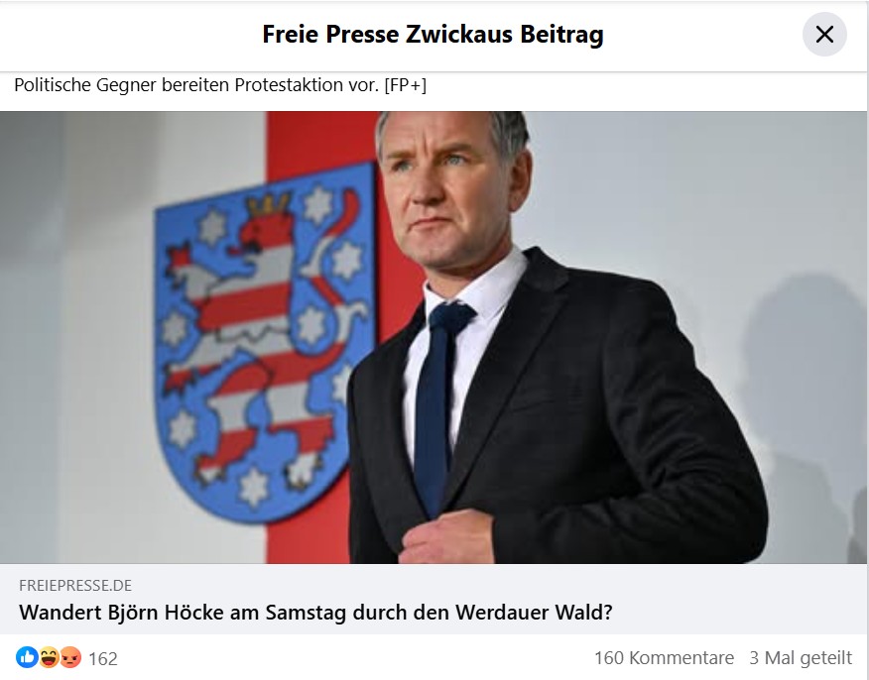Open headline "Wandert Björn Höcke am Samstag" article
869x680 pixels.
click(315, 612)
